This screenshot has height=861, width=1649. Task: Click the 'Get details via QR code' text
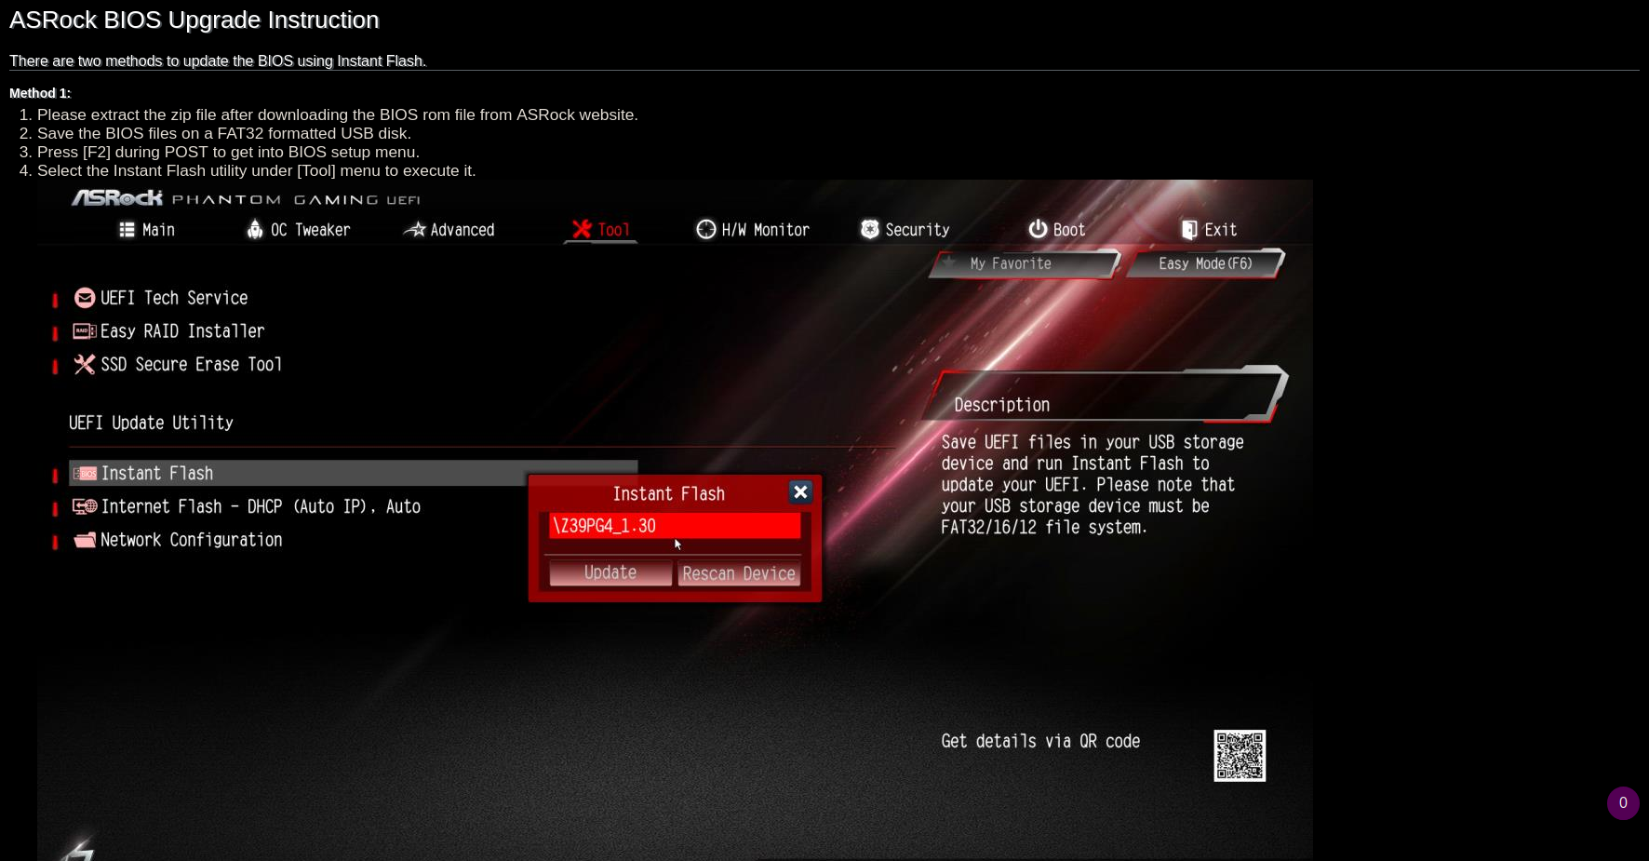click(x=1040, y=742)
